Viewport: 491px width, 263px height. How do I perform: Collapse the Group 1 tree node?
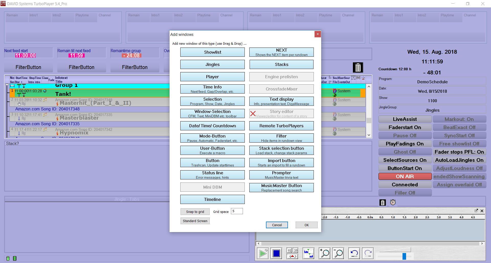click(x=7, y=85)
